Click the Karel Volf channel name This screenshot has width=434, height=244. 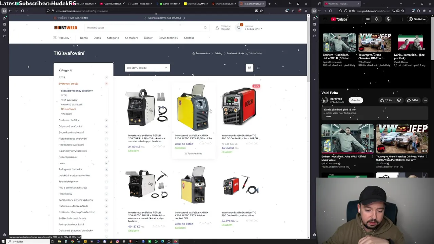click(336, 99)
